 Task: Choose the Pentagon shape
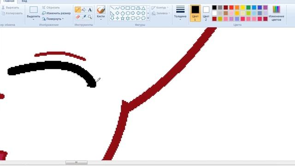123,13
